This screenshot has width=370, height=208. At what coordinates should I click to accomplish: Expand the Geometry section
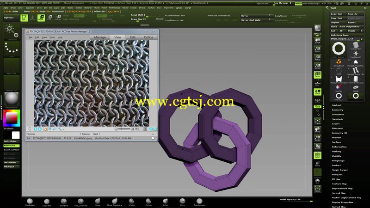(338, 110)
